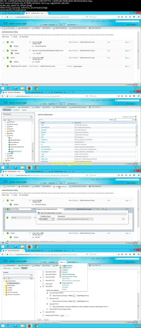141x328 pixels.
Task: Switch to the Conditions sub-tab on the Dictionaries page
Action: pyautogui.click(x=16, y=110)
